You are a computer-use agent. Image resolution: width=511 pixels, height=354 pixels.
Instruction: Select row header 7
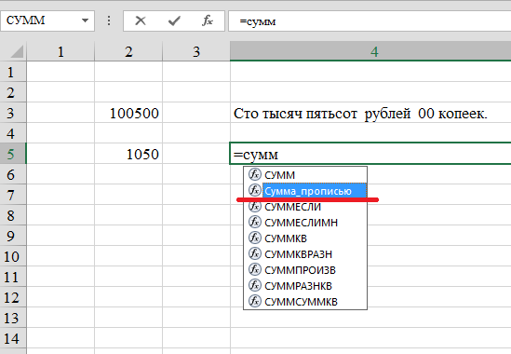click(x=13, y=195)
